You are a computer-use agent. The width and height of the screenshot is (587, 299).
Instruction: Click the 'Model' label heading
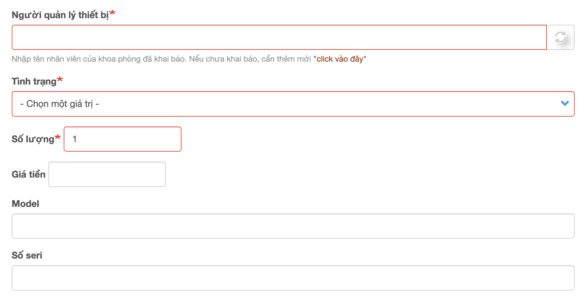click(x=25, y=204)
